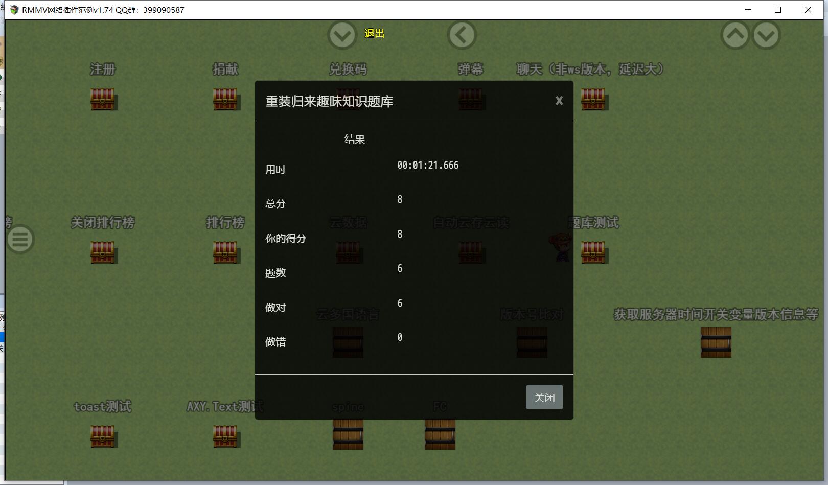Open the treasure chest under AXY.Text测试
The height and width of the screenshot is (485, 828).
pos(225,436)
